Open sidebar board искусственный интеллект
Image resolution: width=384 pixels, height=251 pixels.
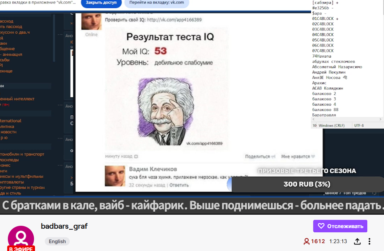[17, 99]
